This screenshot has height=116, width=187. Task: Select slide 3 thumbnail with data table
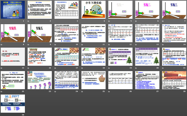pos(67,10)
